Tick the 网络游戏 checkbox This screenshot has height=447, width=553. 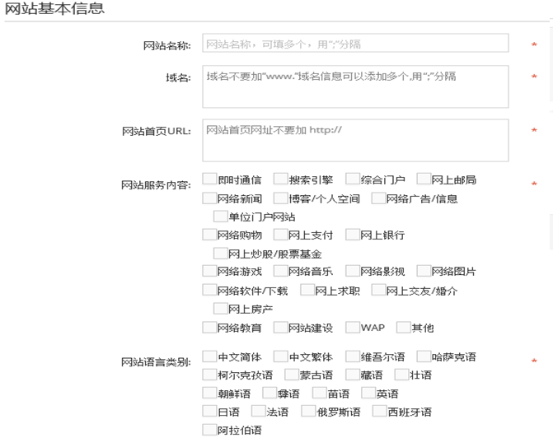click(x=209, y=271)
